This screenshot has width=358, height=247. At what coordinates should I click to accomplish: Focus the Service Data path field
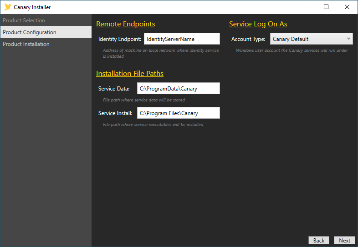(178, 89)
